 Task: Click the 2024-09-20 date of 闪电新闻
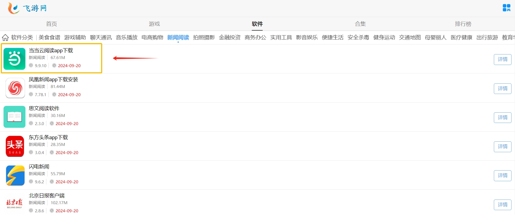[67, 182]
